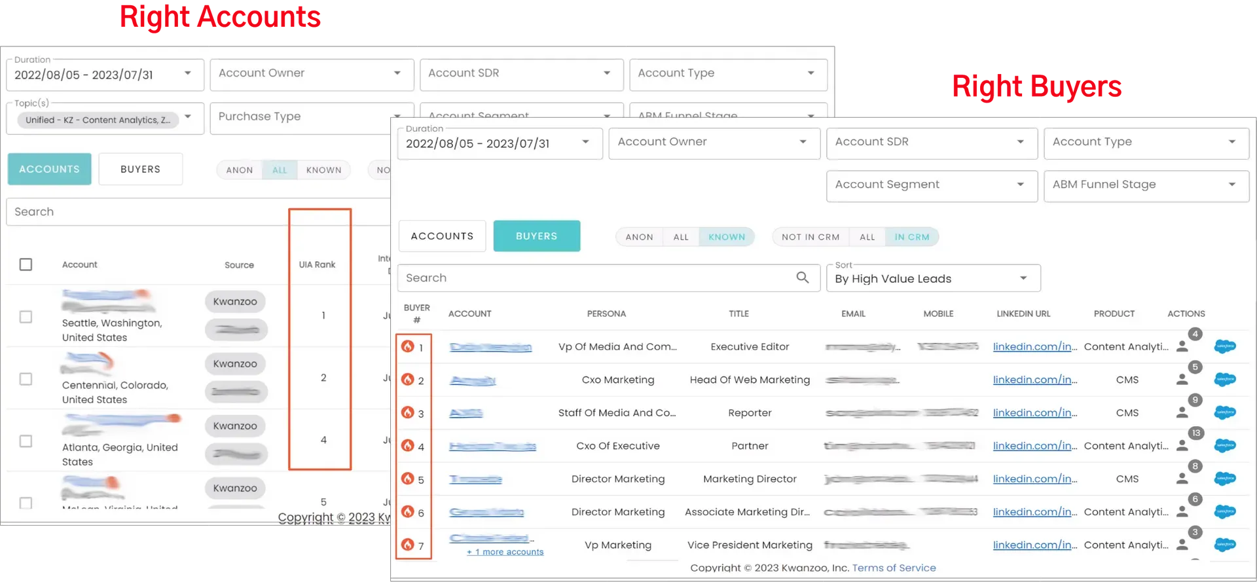
Task: Select IN CRM filter toggle
Action: click(x=911, y=237)
